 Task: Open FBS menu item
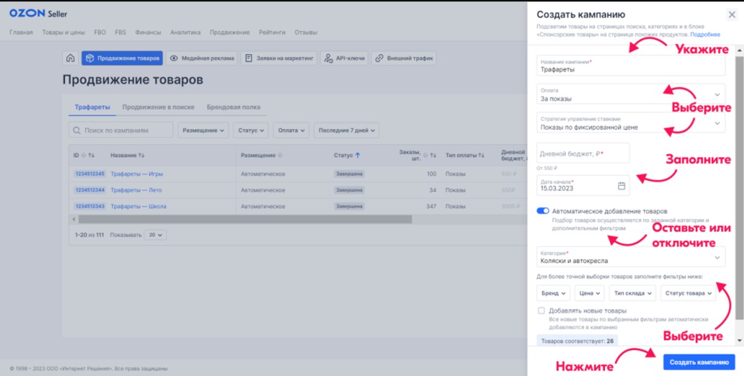[x=121, y=32]
